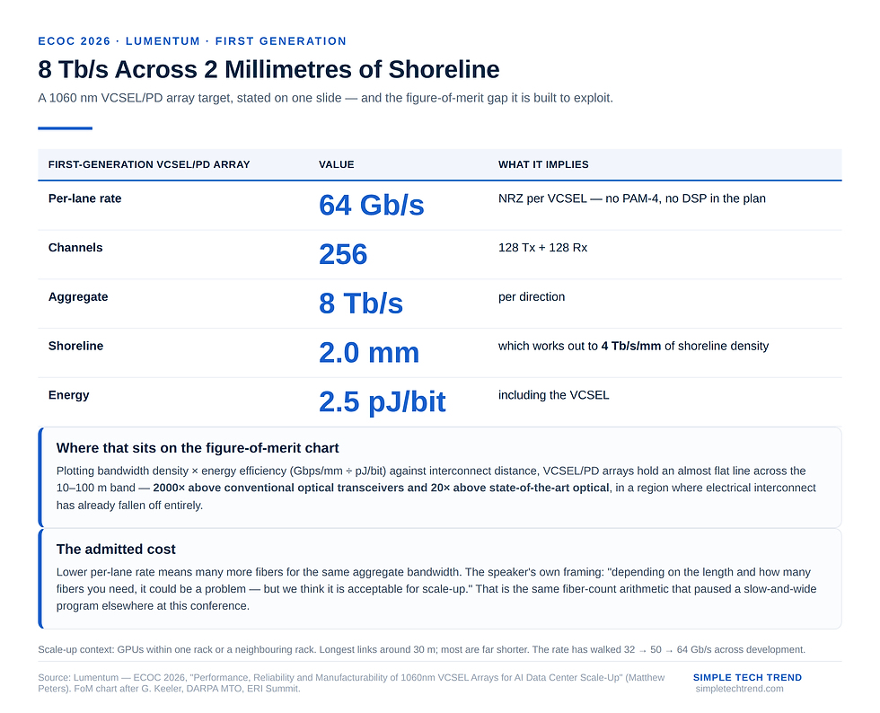880x713 pixels.
Task: Click the 'Shoreline' row label
Action: pyautogui.click(x=75, y=346)
